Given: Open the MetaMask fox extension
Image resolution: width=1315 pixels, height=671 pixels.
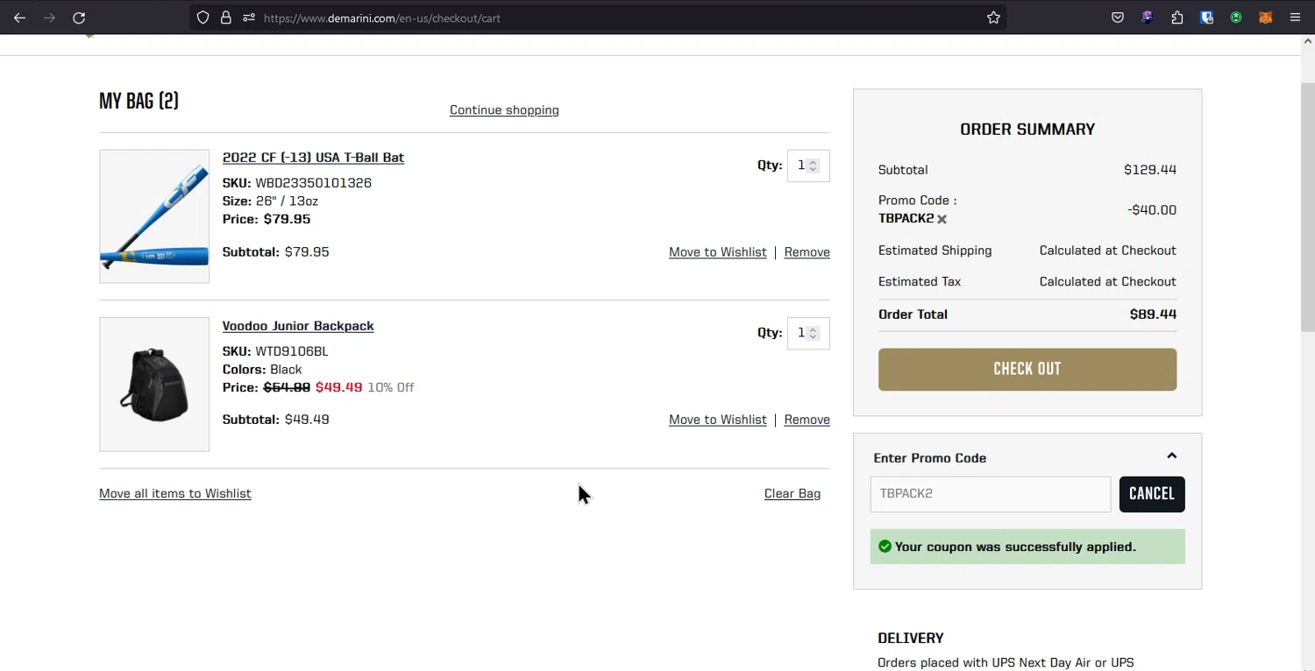Looking at the screenshot, I should tap(1265, 18).
